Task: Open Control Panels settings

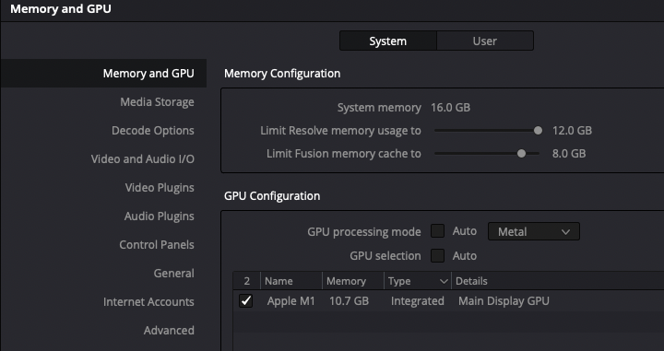Action: 157,244
